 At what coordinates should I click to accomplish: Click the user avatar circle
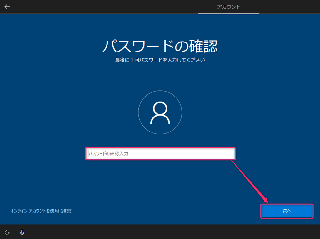point(160,112)
